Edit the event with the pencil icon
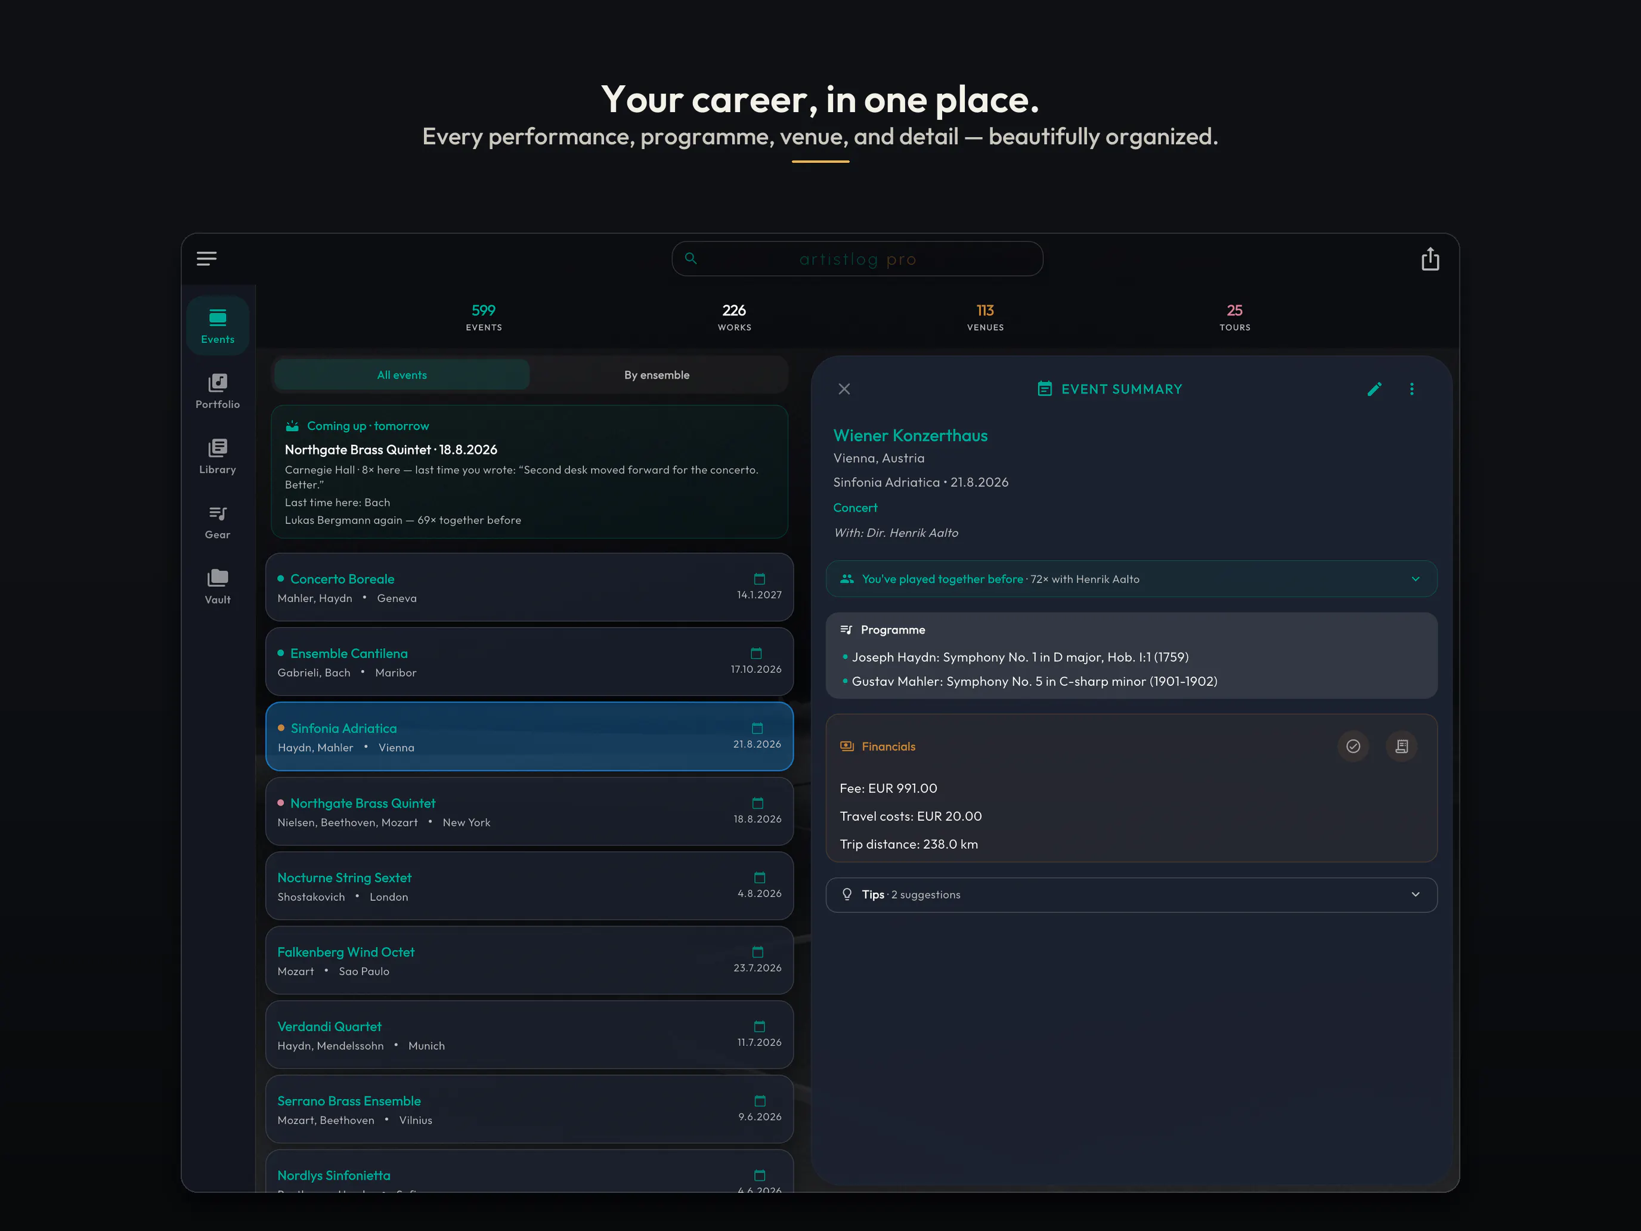 (1374, 389)
